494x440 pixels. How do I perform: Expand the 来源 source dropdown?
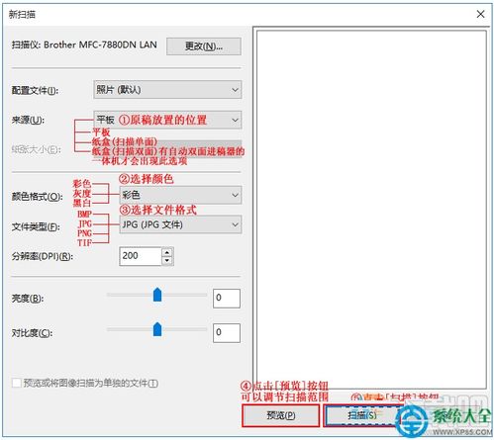click(167, 120)
